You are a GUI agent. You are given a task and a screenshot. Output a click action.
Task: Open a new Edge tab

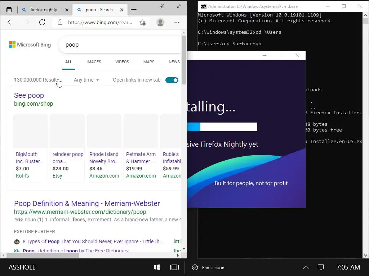coord(134,10)
